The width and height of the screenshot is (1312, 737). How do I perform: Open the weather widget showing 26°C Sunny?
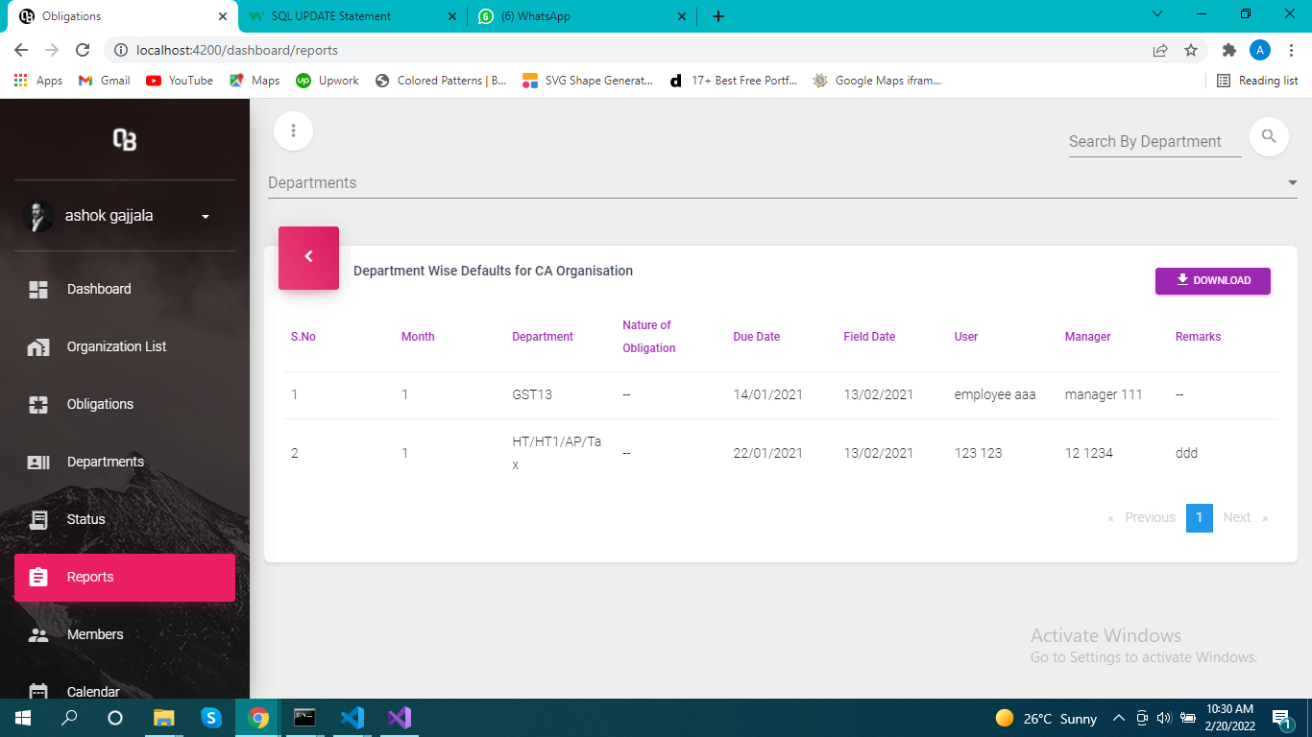coord(1047,718)
